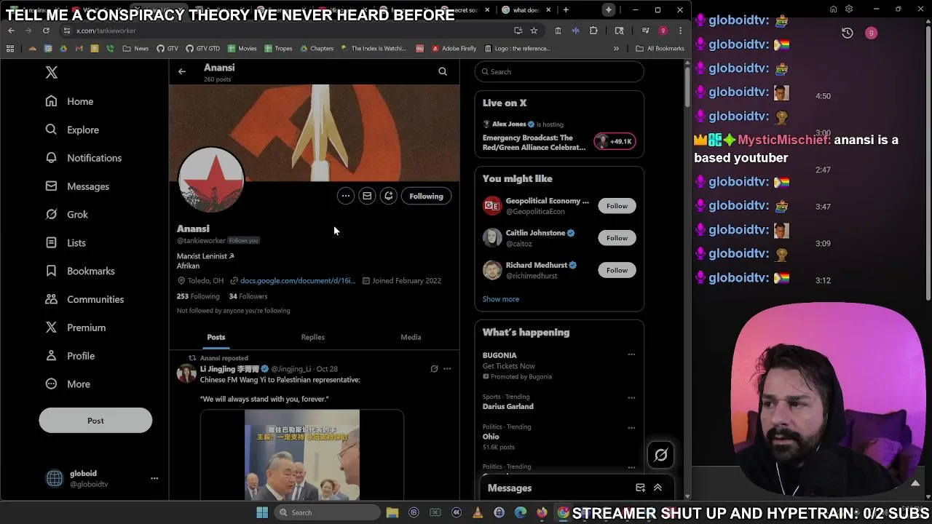This screenshot has width=932, height=524.
Task: Follow Richard Medhurst
Action: click(617, 270)
